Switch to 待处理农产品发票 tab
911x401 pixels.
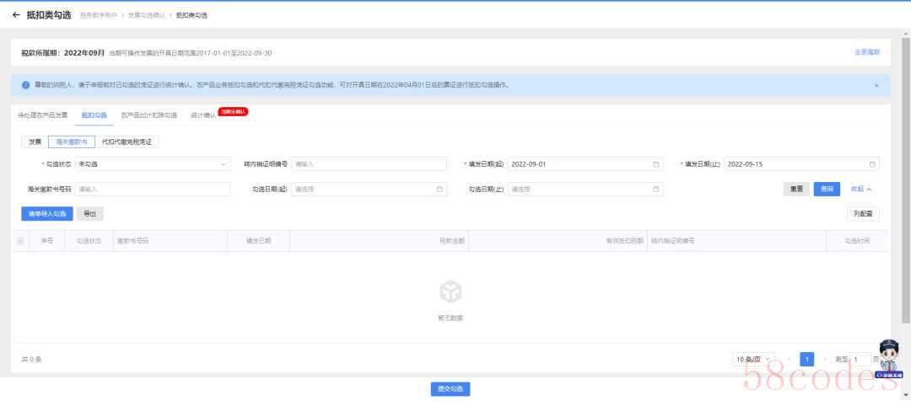point(42,115)
